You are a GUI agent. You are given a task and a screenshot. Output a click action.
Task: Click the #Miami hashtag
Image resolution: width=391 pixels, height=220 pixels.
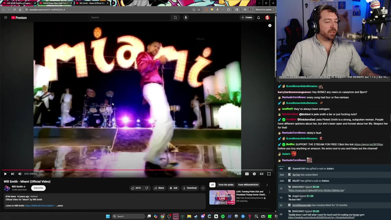tap(34, 196)
